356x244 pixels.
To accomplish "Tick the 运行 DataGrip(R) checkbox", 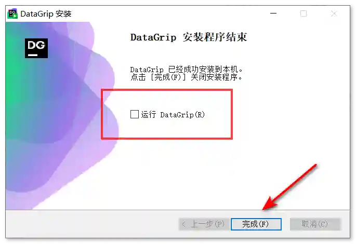I will tap(135, 114).
